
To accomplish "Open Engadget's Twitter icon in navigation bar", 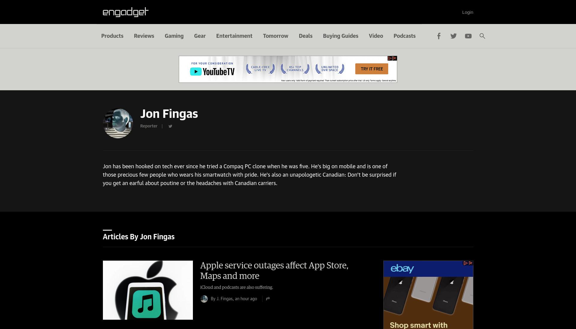I will 453,36.
